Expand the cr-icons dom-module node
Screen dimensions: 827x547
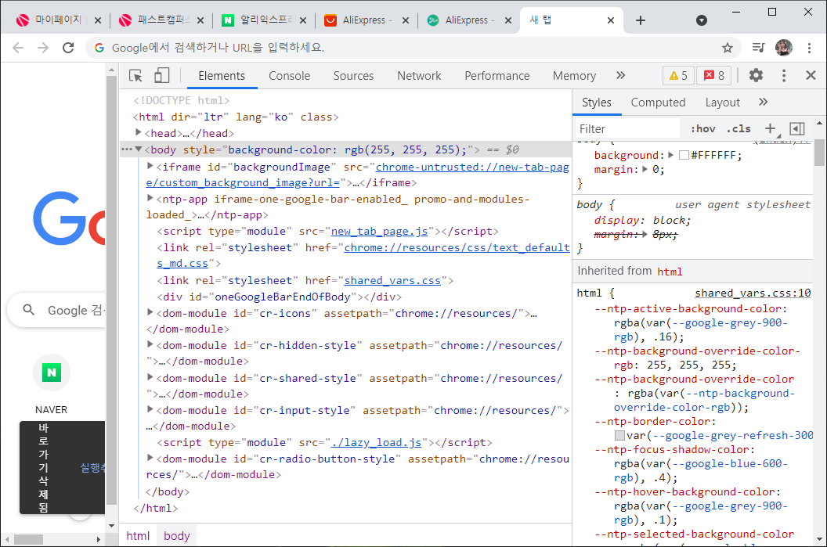pyautogui.click(x=150, y=312)
